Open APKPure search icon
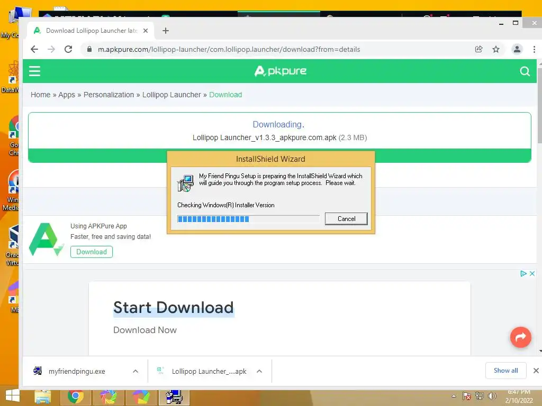 [x=525, y=71]
